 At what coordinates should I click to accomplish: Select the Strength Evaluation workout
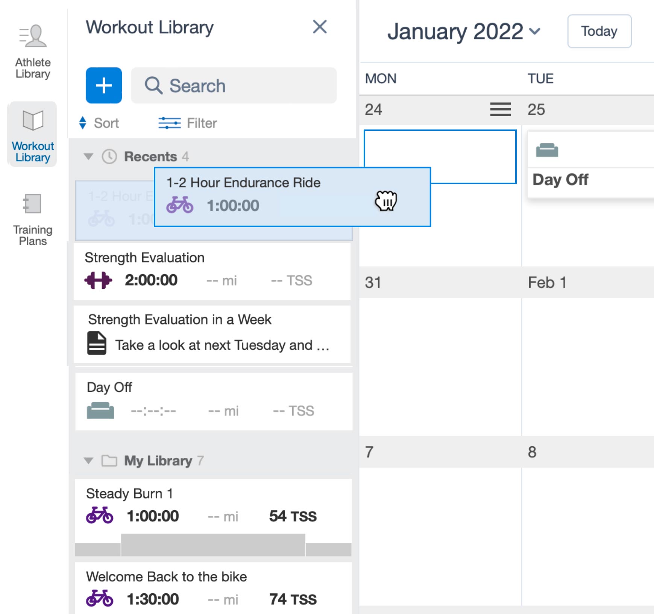point(212,271)
